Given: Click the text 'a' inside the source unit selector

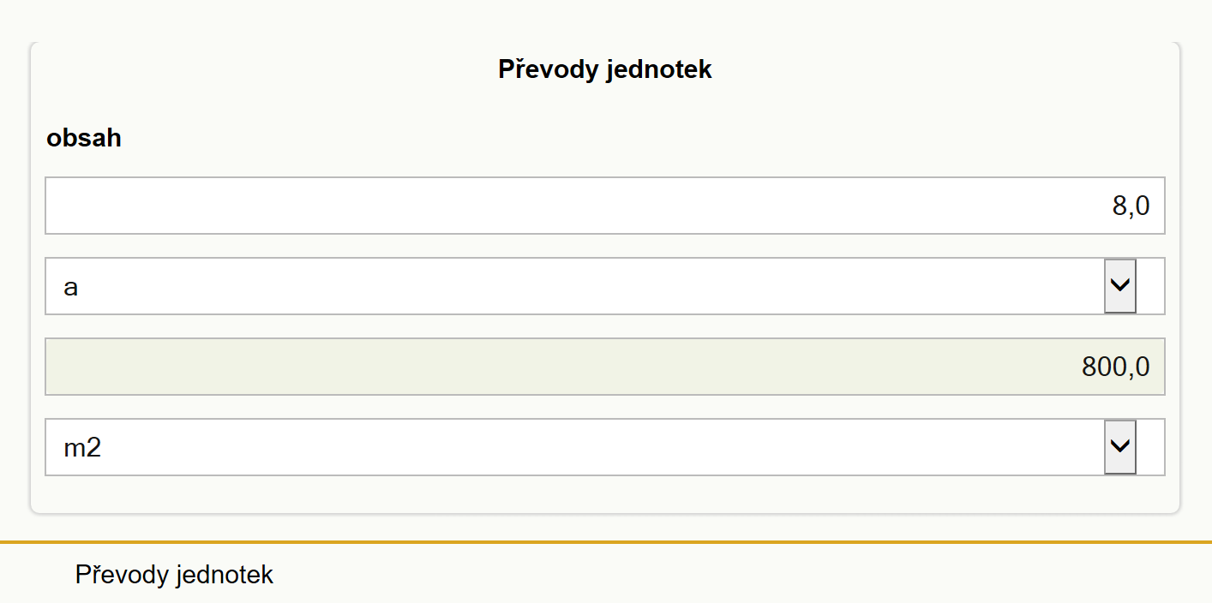Looking at the screenshot, I should point(71,287).
